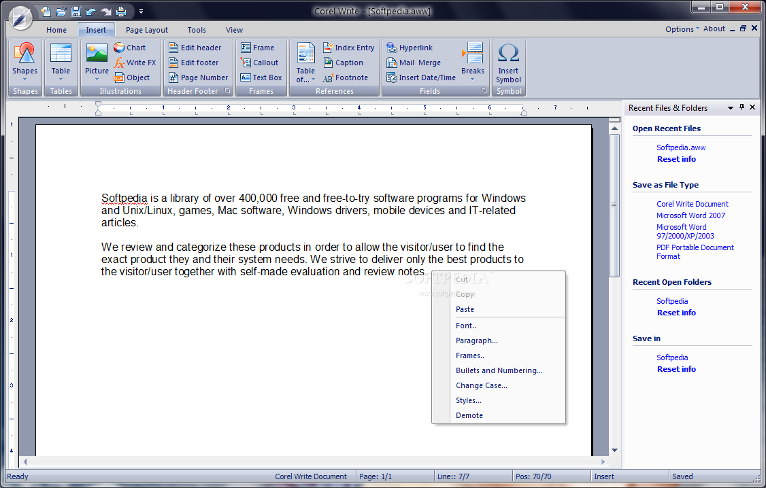
Task: Open Softpedia under Recent Open Folders
Action: tap(672, 301)
